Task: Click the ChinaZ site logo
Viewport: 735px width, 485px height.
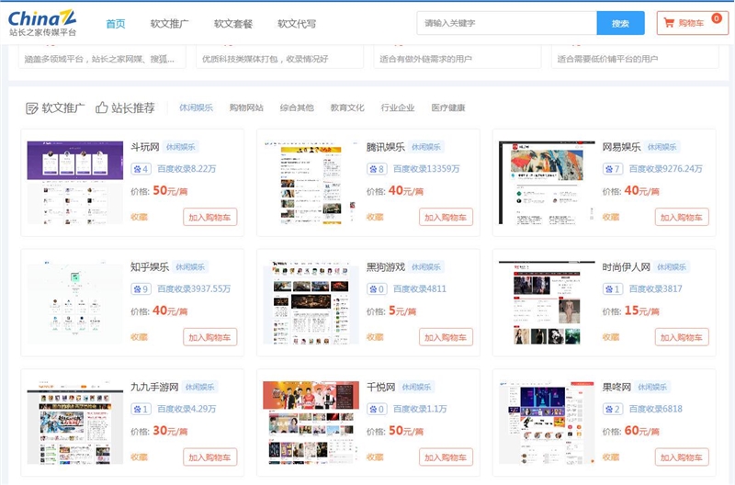Action: tap(42, 22)
